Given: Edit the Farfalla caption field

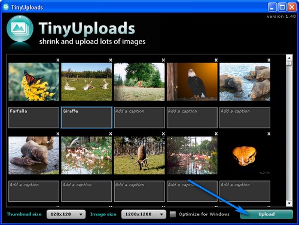Looking at the screenshot, I should tap(33, 118).
